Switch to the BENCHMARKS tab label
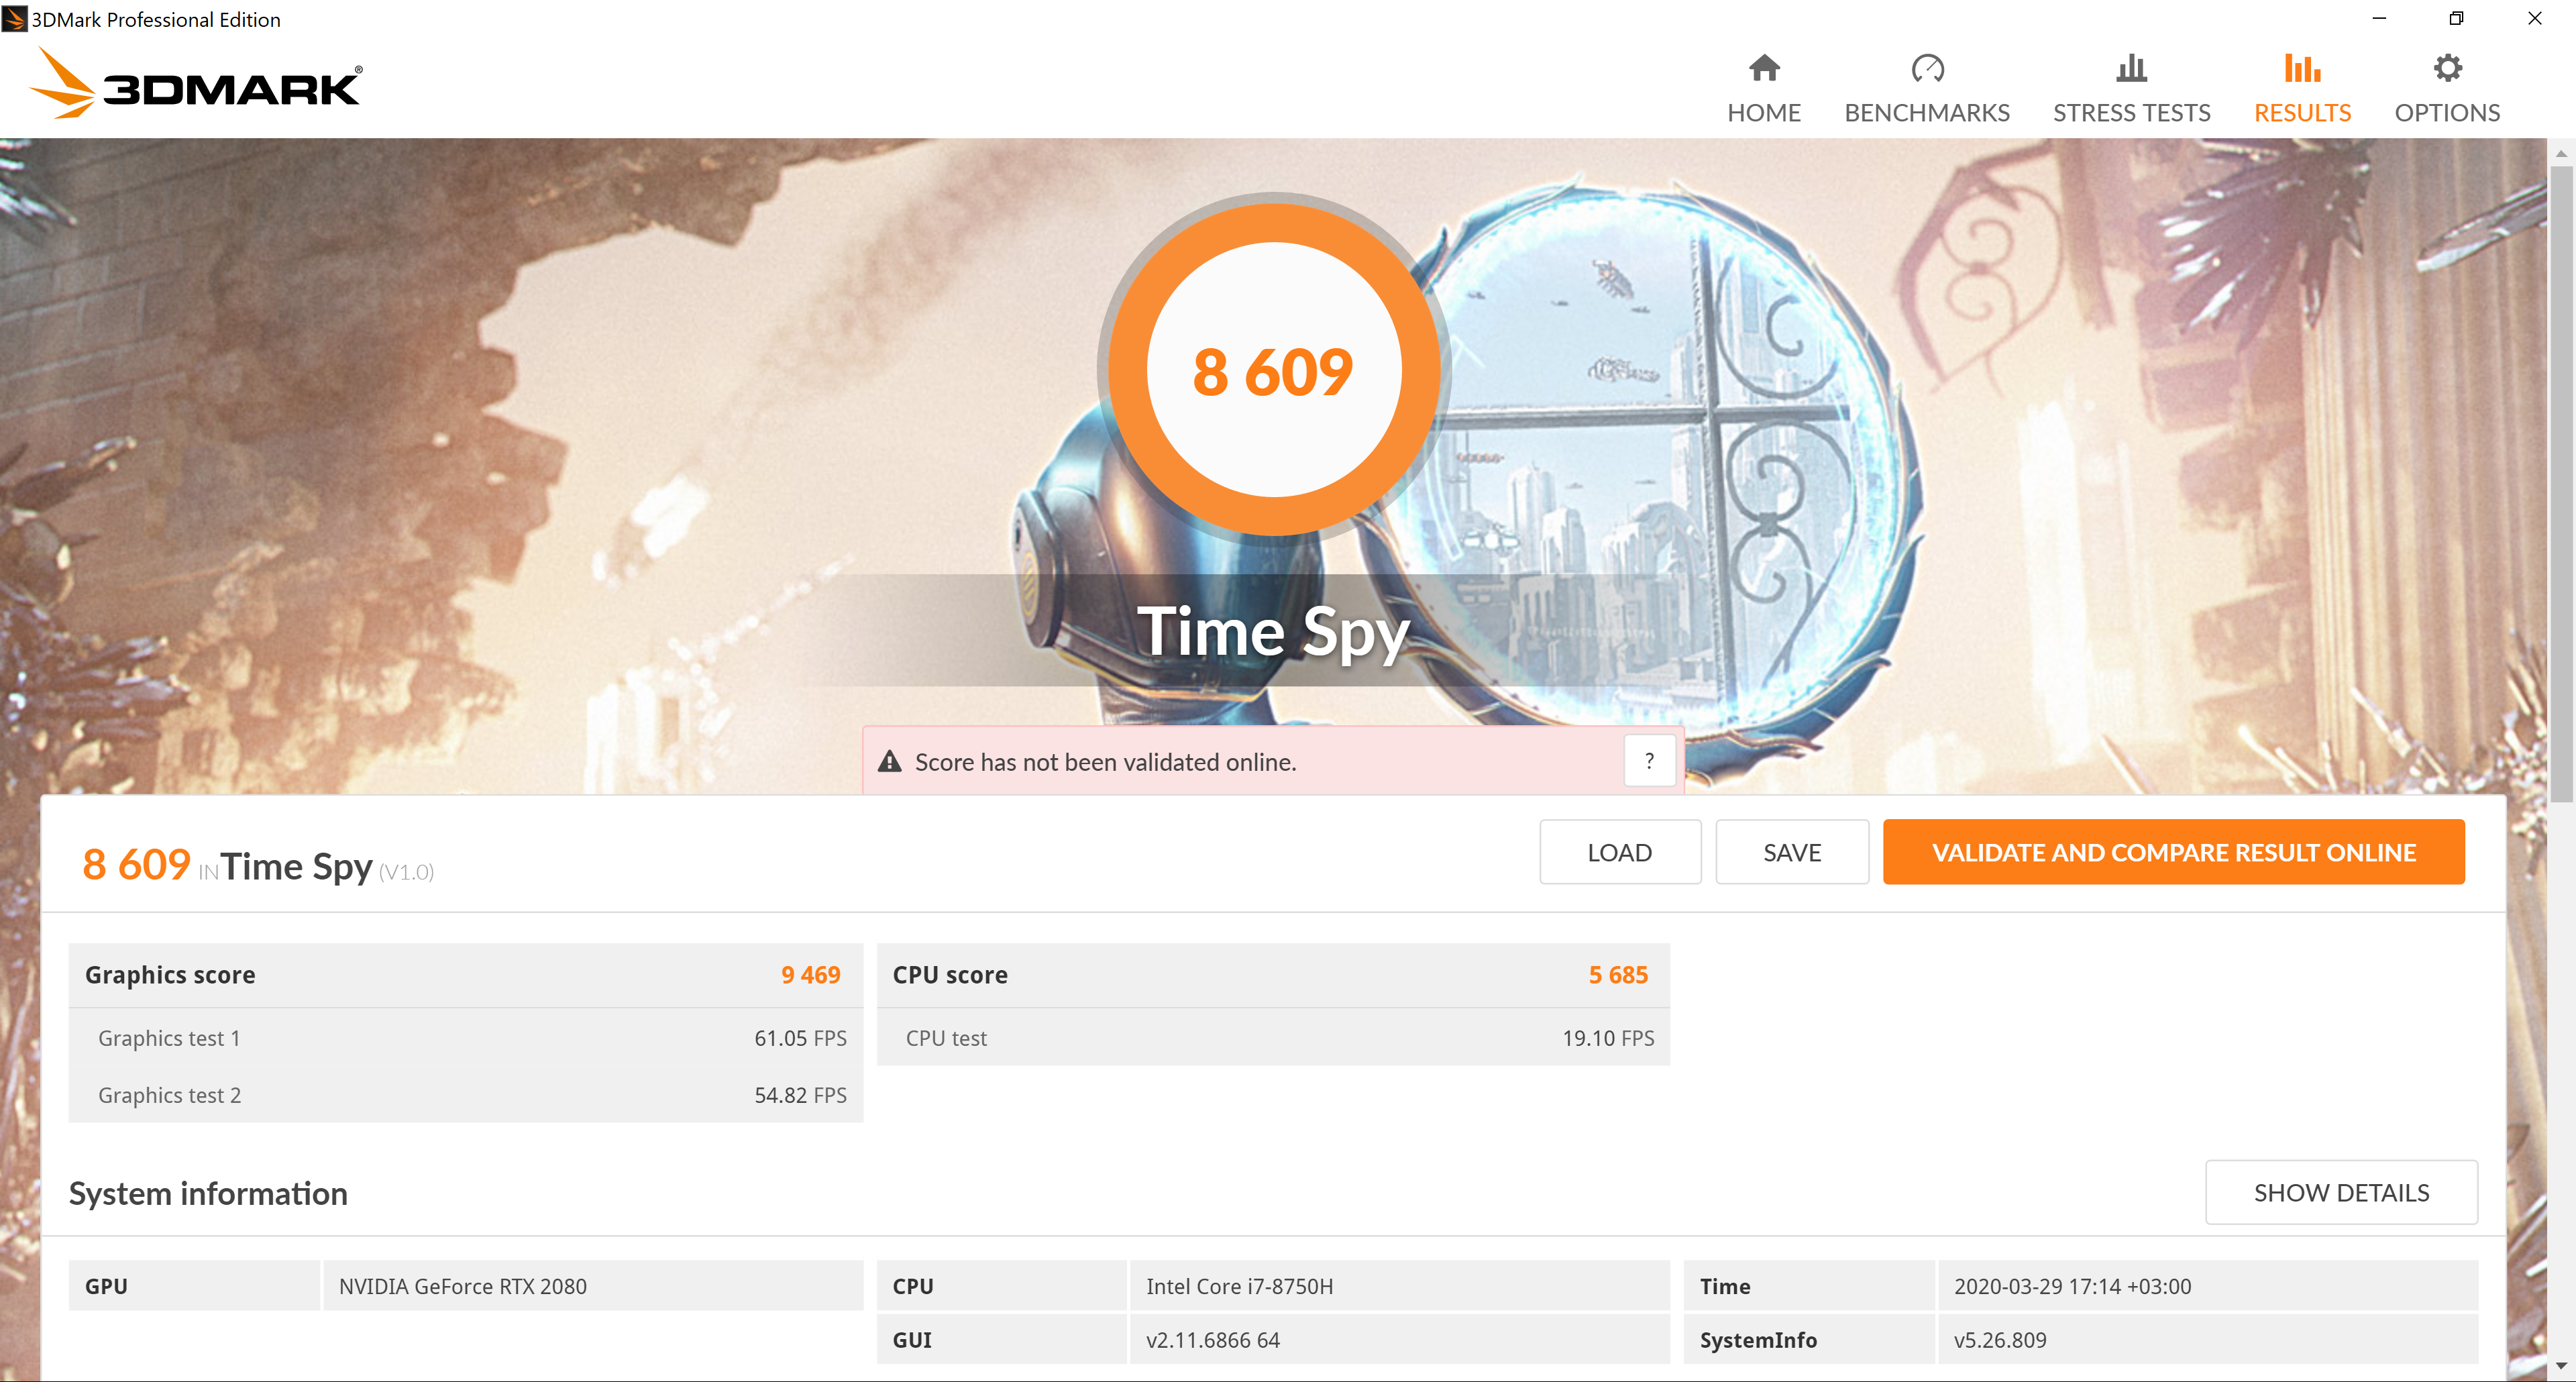This screenshot has width=2576, height=1382. (1927, 113)
